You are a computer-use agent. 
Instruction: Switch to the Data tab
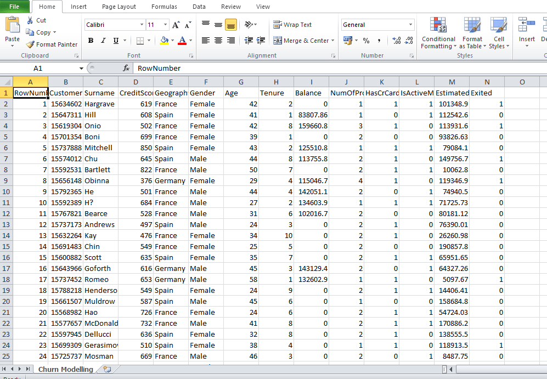(x=199, y=7)
